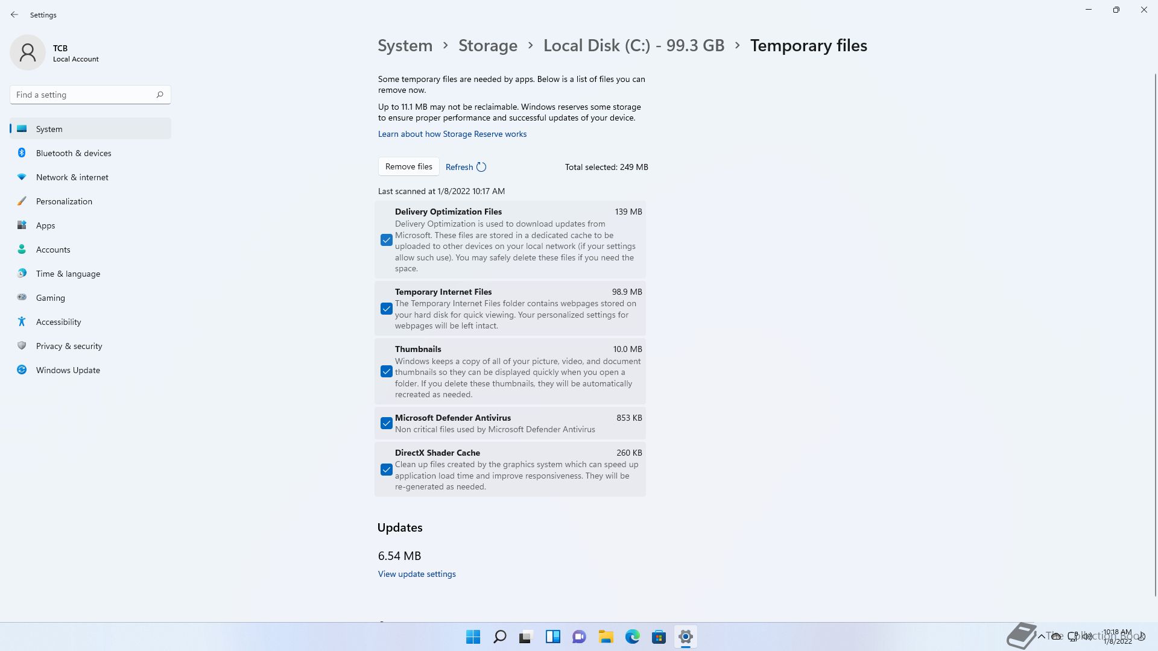Navigate to System breadcrumb
This screenshot has height=651, width=1158.
coord(405,46)
